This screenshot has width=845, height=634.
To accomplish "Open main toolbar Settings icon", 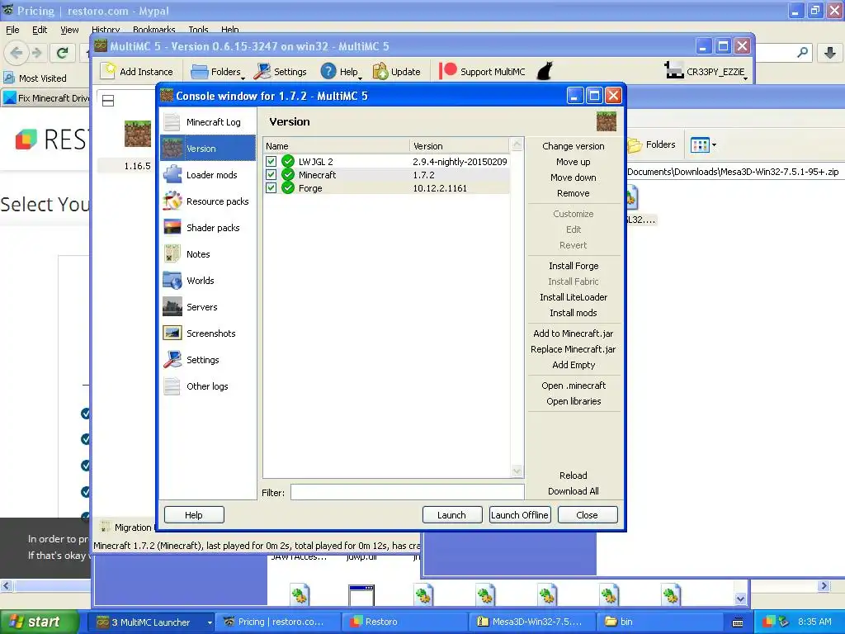I will click(262, 71).
